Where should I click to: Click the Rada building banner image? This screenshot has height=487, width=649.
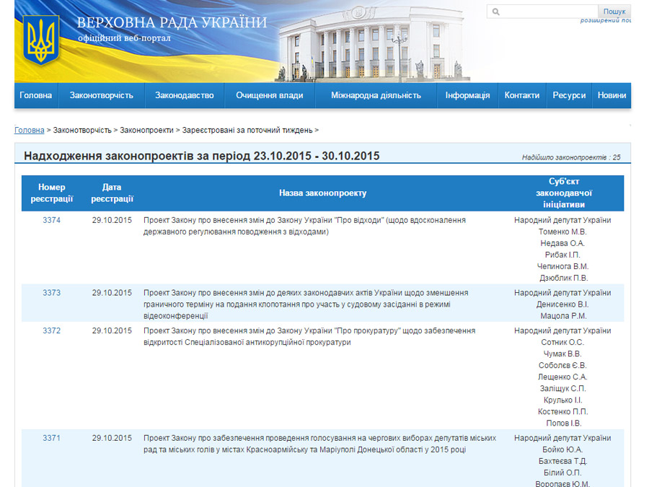click(x=374, y=43)
